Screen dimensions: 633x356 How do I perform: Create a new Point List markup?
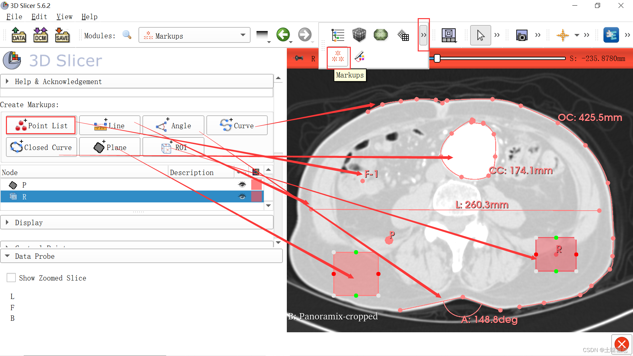[x=41, y=125]
